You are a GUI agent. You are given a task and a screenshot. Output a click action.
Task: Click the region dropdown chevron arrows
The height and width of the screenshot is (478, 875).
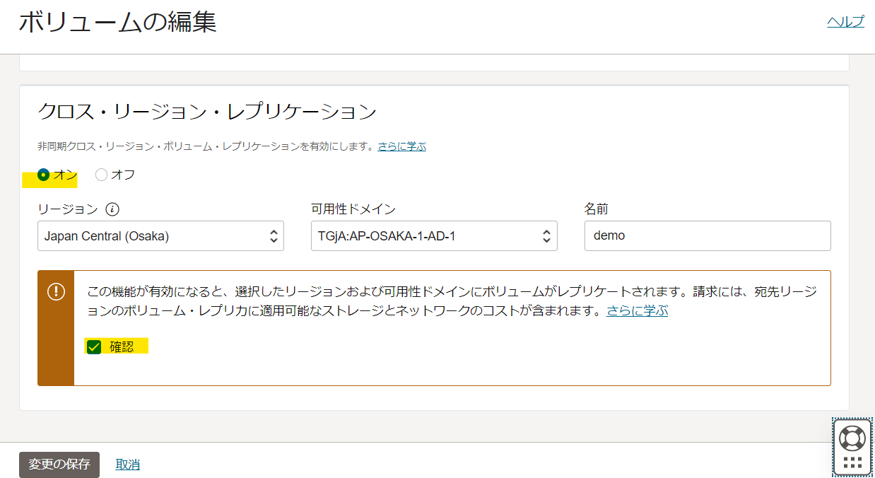tap(274, 235)
